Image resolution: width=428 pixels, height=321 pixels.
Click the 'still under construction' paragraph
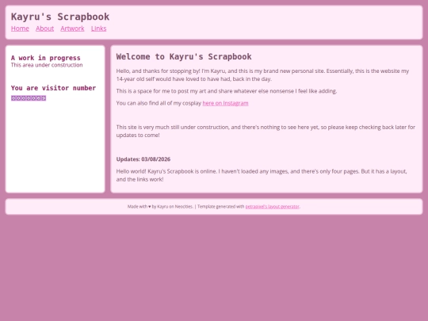pos(266,131)
